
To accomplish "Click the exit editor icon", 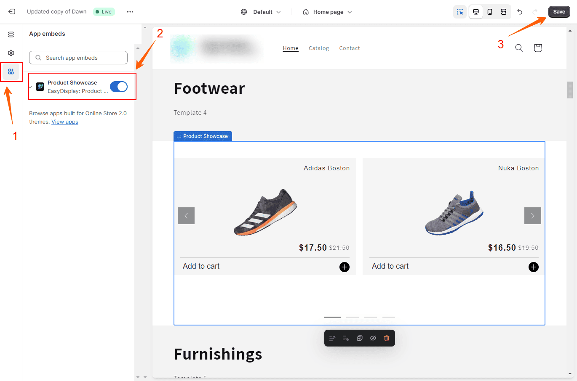I will (12, 12).
